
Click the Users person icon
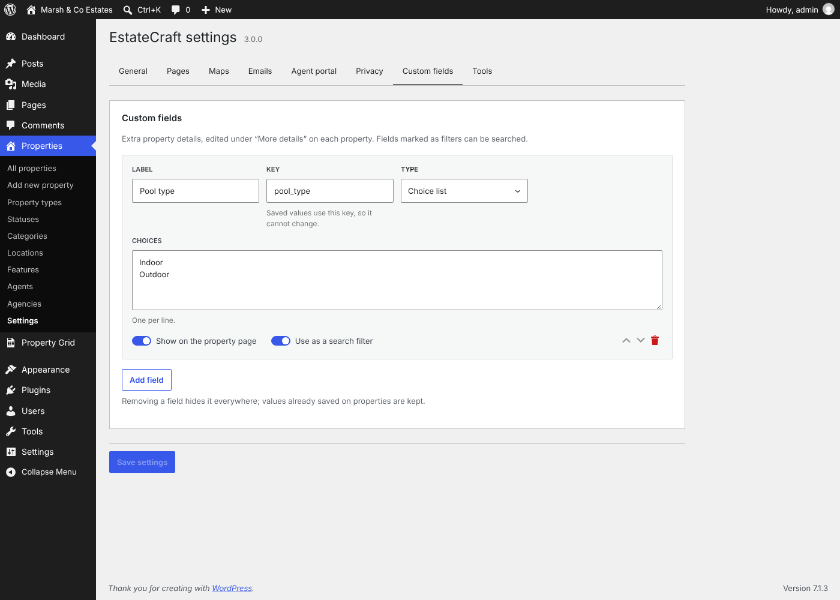tap(11, 411)
